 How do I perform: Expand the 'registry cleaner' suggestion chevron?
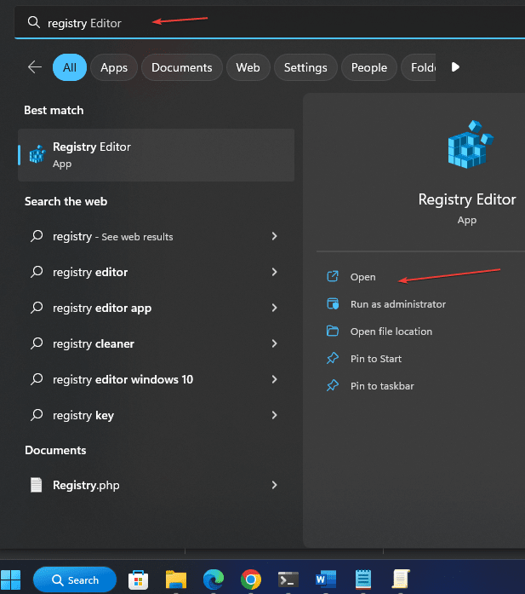click(274, 343)
